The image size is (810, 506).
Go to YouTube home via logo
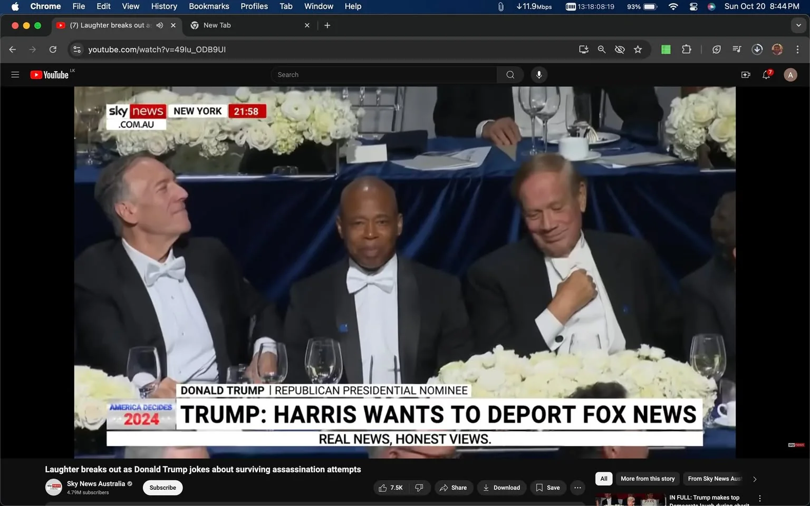pyautogui.click(x=50, y=75)
